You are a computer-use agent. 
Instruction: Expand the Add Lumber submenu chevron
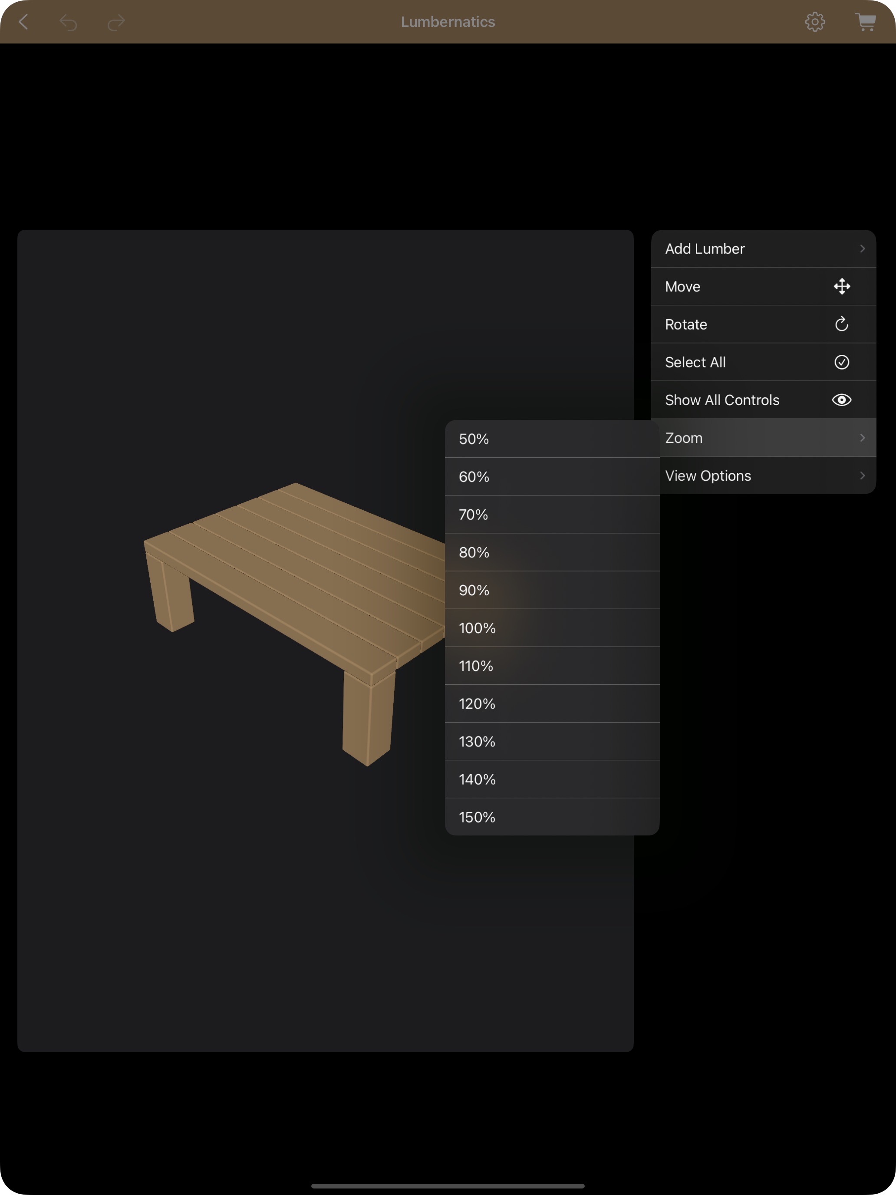(x=862, y=248)
